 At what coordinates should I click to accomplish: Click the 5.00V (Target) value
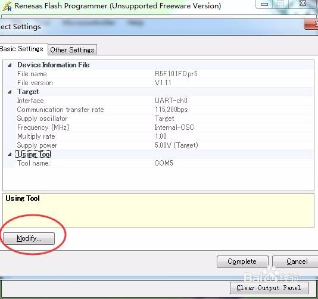pyautogui.click(x=176, y=145)
